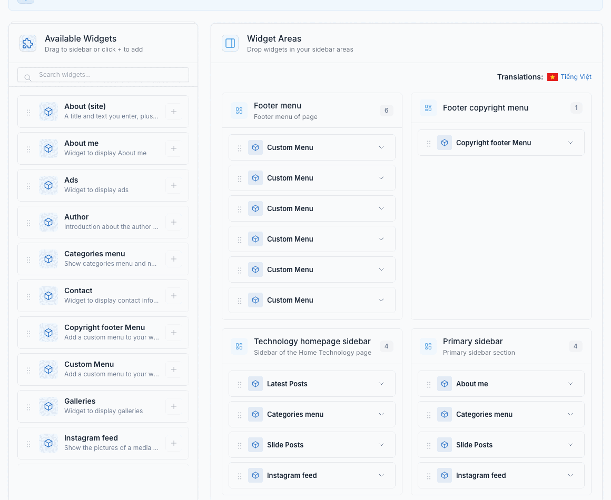Click the Available Widgets heading
The width and height of the screenshot is (611, 500).
coord(81,38)
